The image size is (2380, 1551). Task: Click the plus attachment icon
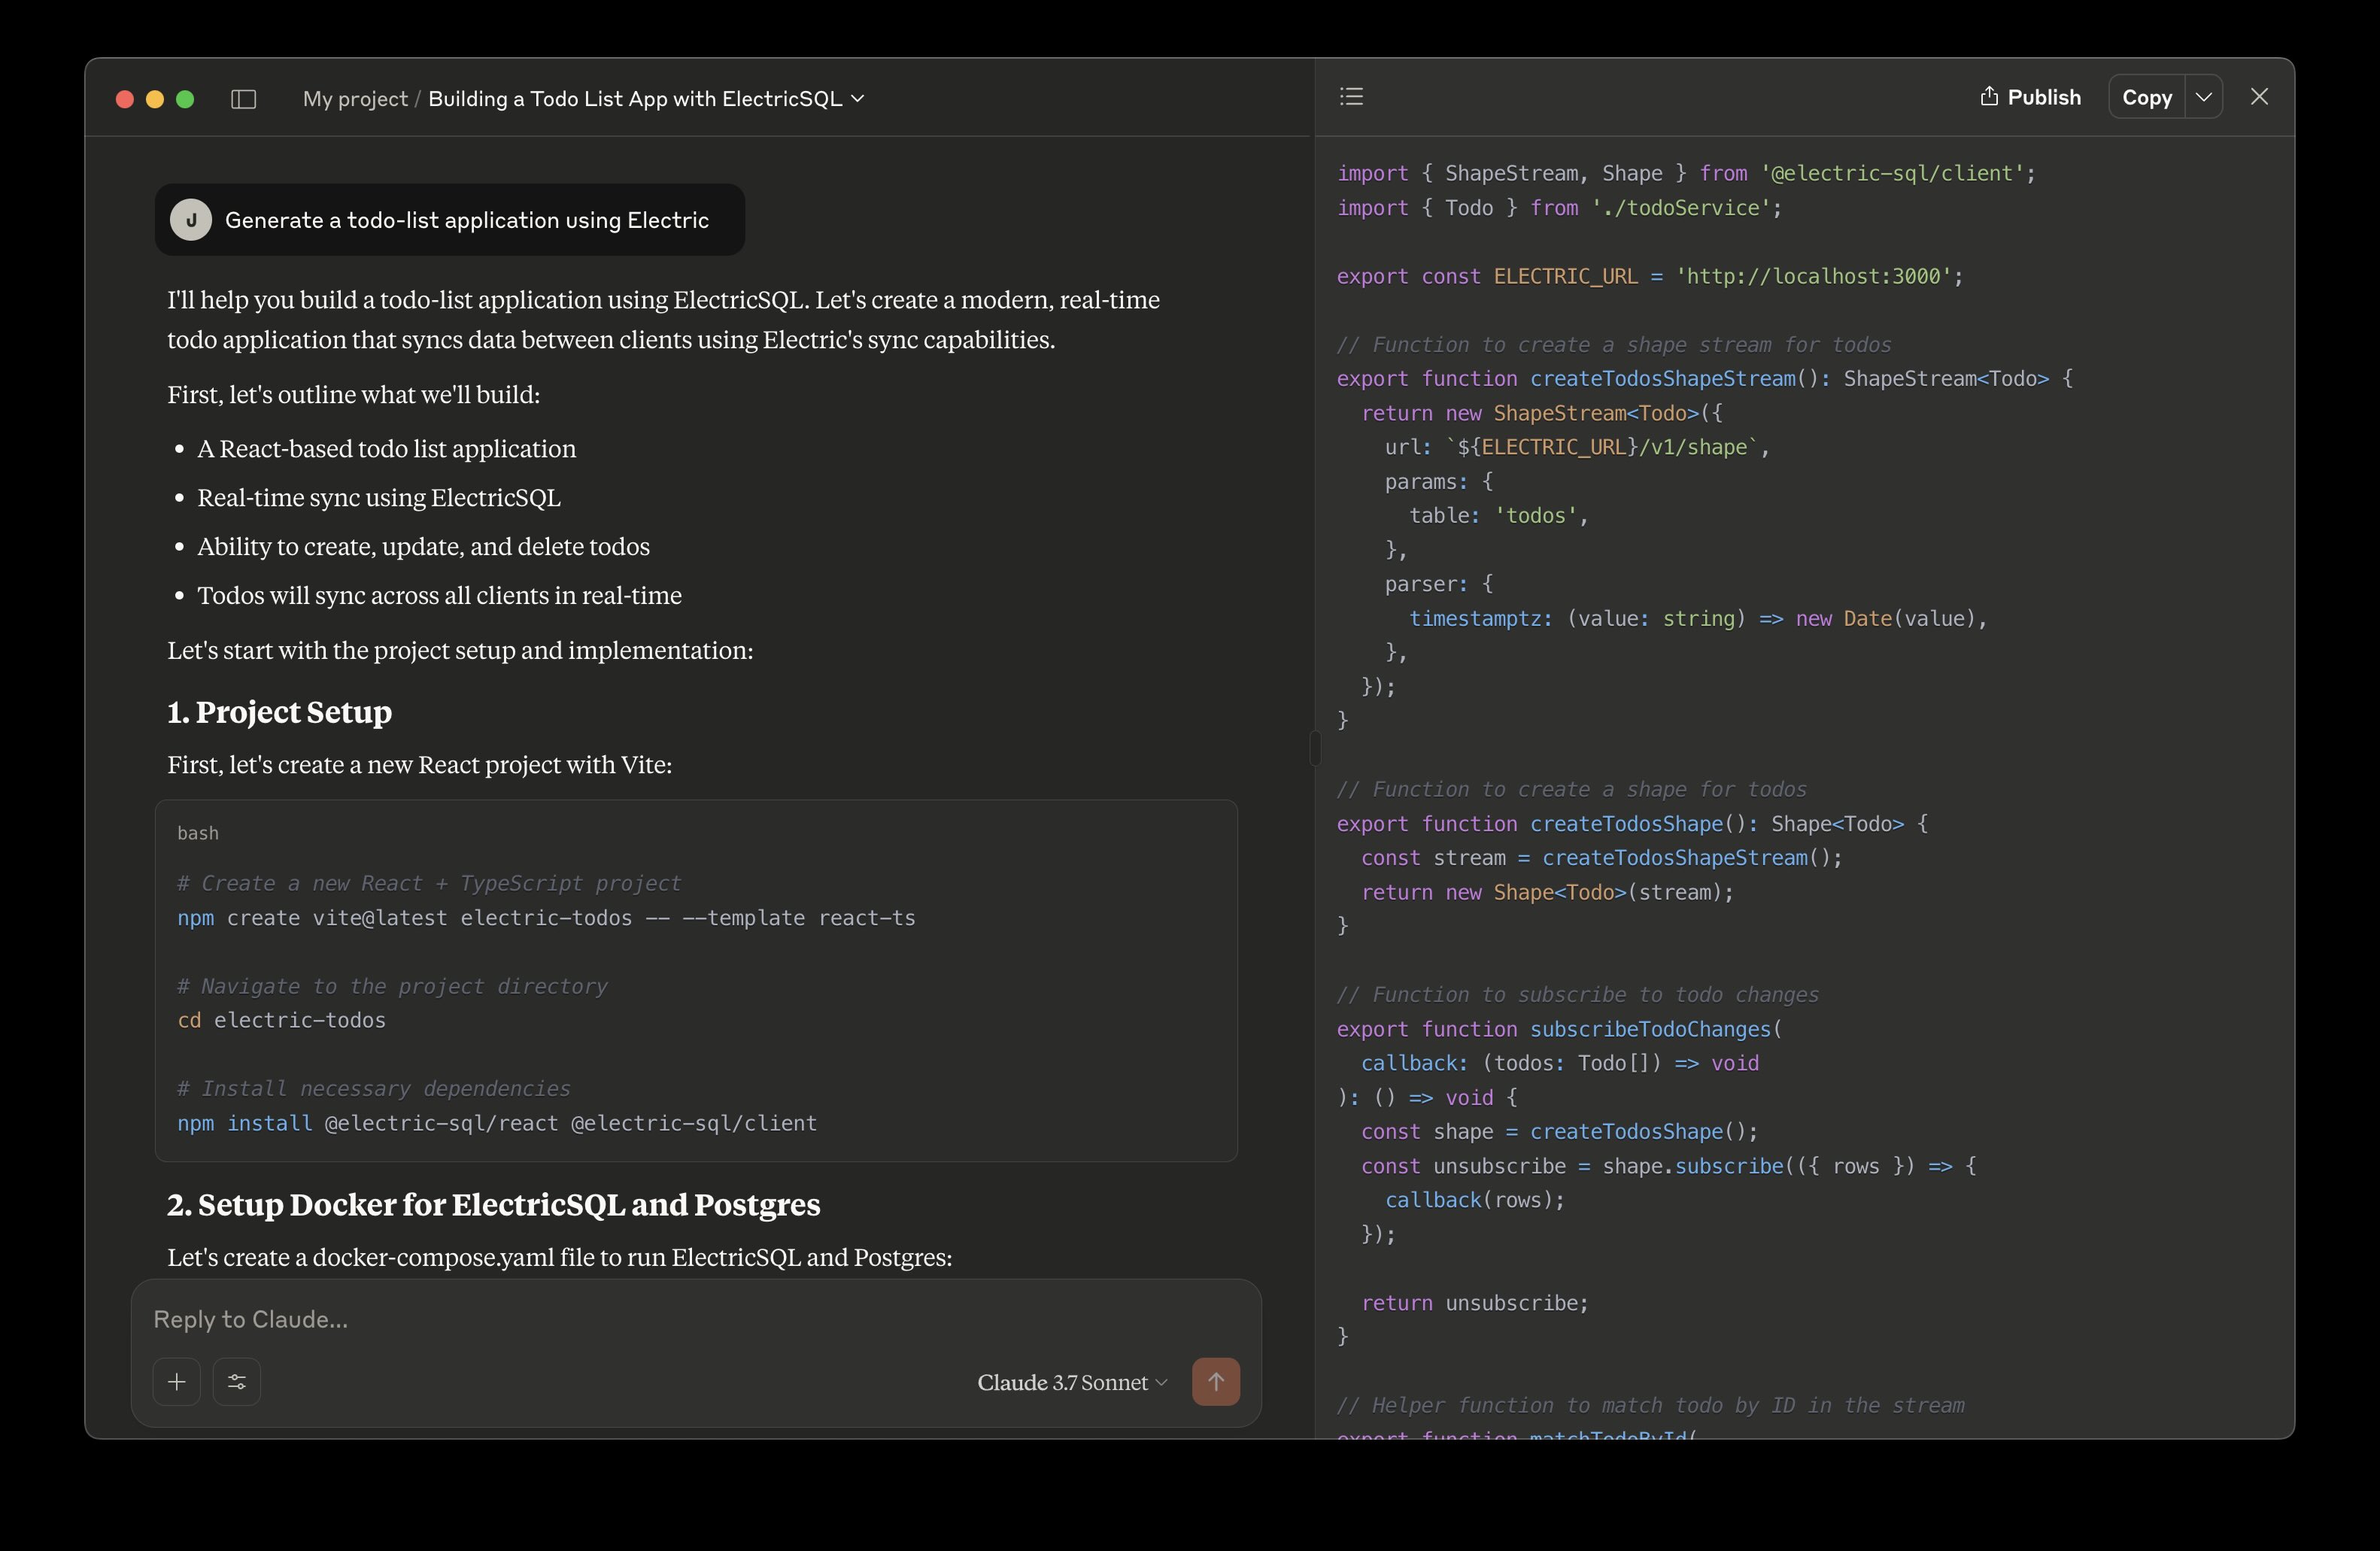click(177, 1381)
